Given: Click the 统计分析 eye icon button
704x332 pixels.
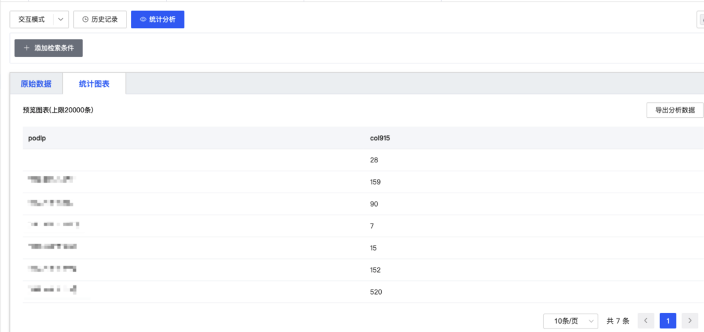Looking at the screenshot, I should pos(157,19).
